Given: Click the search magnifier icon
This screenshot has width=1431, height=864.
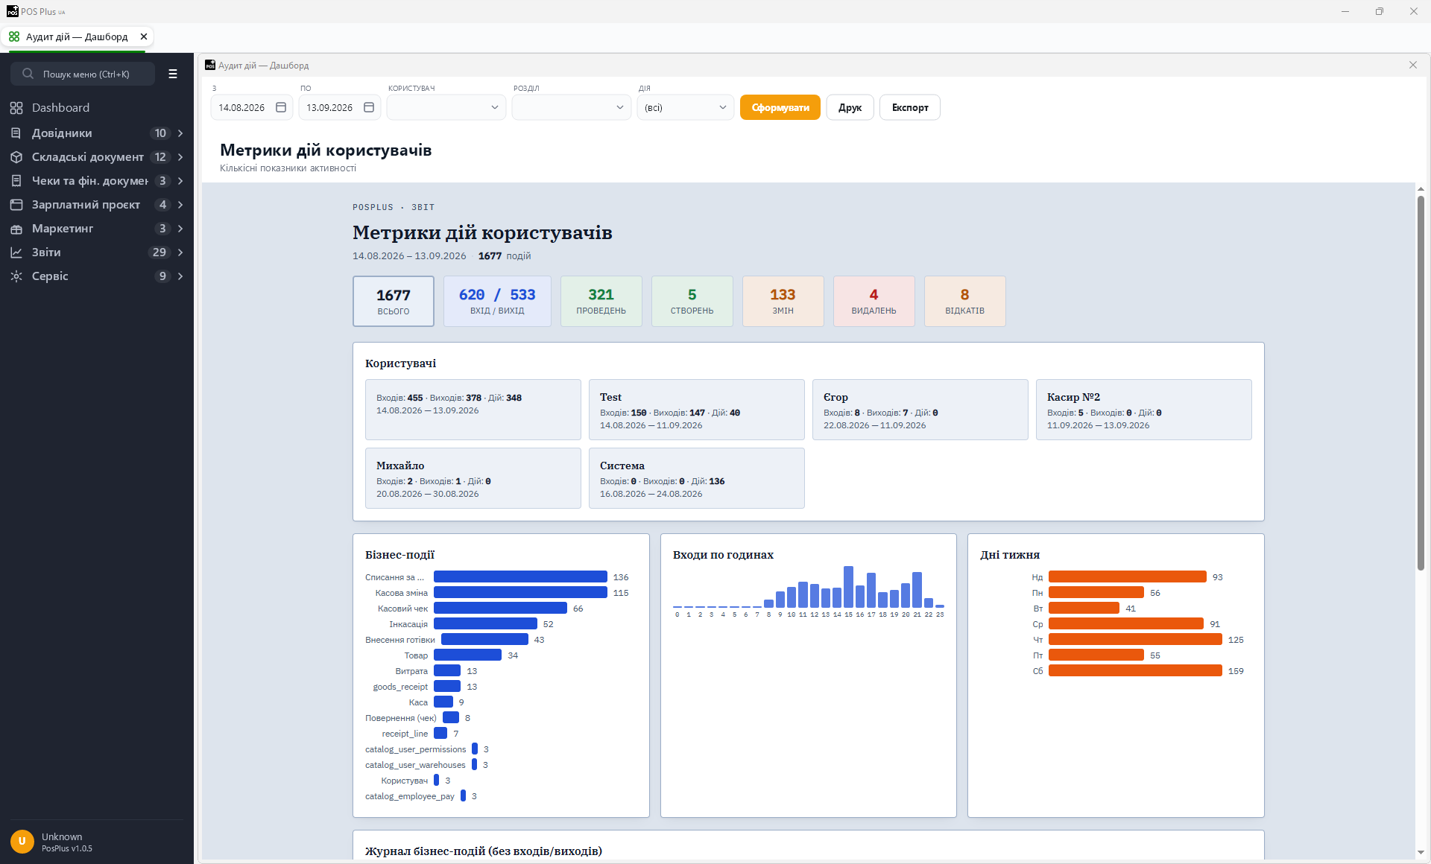Looking at the screenshot, I should [x=28, y=74].
